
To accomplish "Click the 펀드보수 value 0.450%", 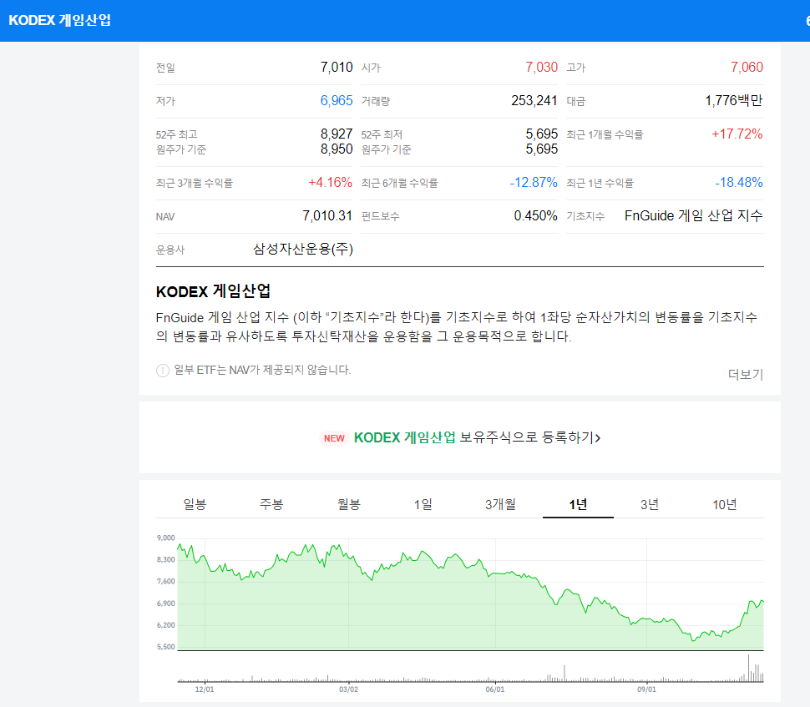I will point(536,216).
